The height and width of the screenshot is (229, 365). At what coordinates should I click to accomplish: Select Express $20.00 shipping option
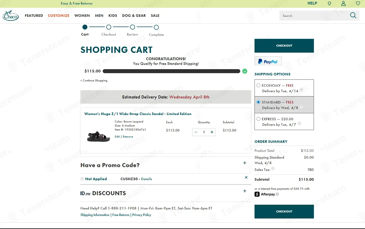coord(258,119)
